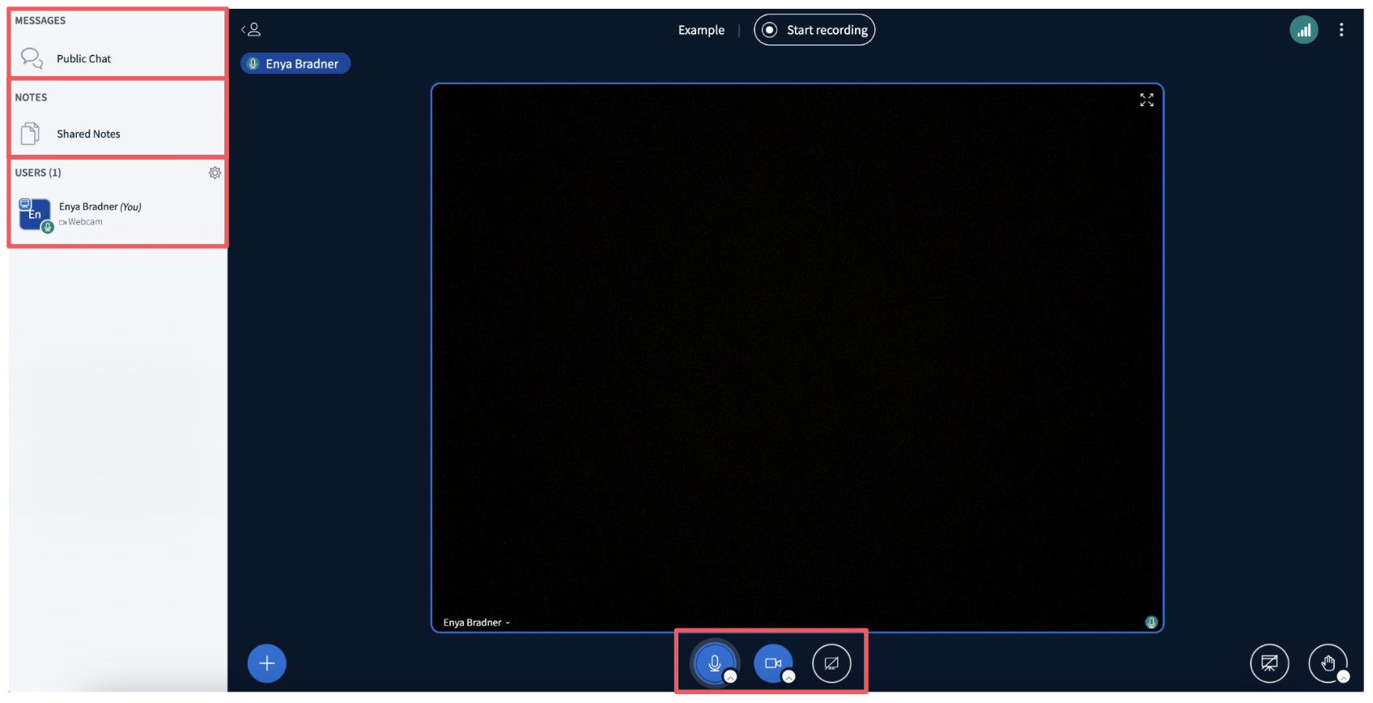1373x703 pixels.
Task: Click the MESSAGES section heading
Action: click(x=40, y=20)
